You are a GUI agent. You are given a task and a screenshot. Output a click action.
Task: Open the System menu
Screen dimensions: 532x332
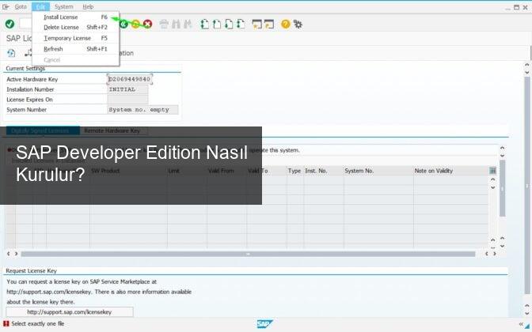pyautogui.click(x=63, y=6)
